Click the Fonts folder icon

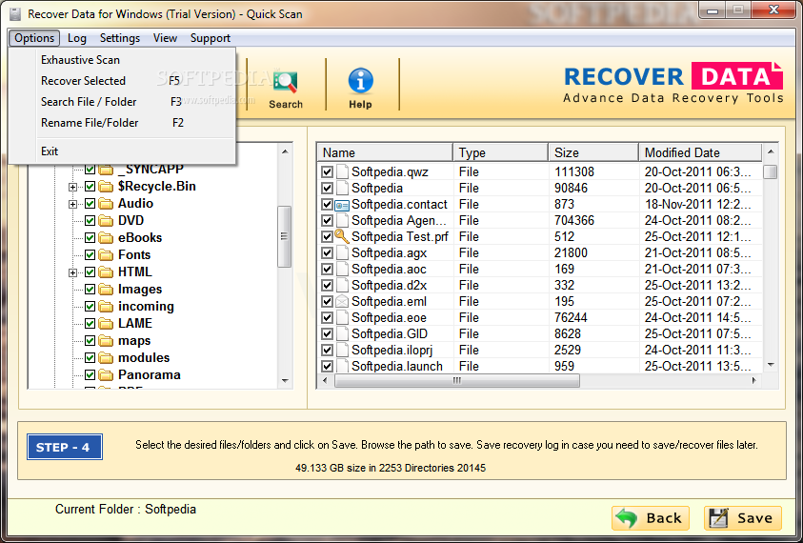pos(106,255)
